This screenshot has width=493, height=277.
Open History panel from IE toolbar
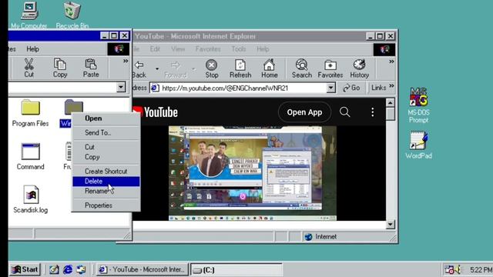pos(360,69)
